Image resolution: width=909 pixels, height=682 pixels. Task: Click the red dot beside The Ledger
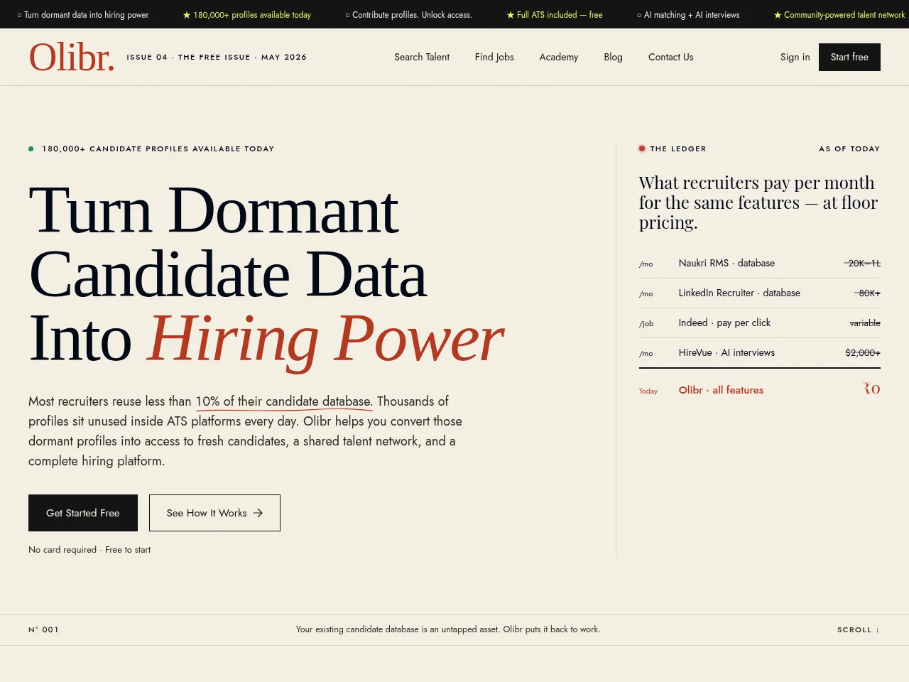tap(642, 148)
